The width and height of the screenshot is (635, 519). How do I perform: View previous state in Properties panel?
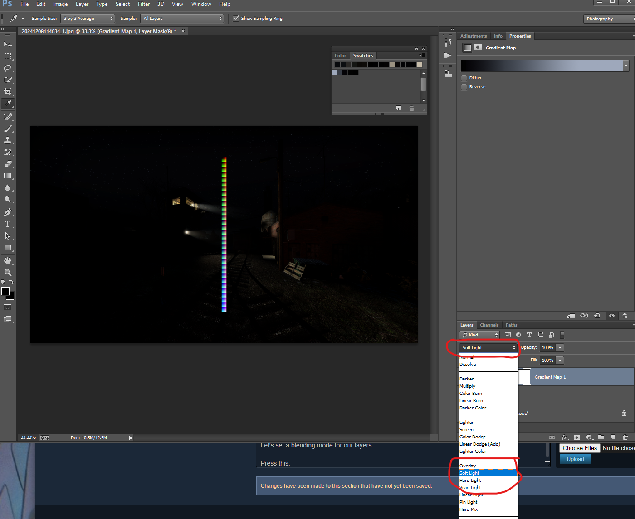pos(584,316)
